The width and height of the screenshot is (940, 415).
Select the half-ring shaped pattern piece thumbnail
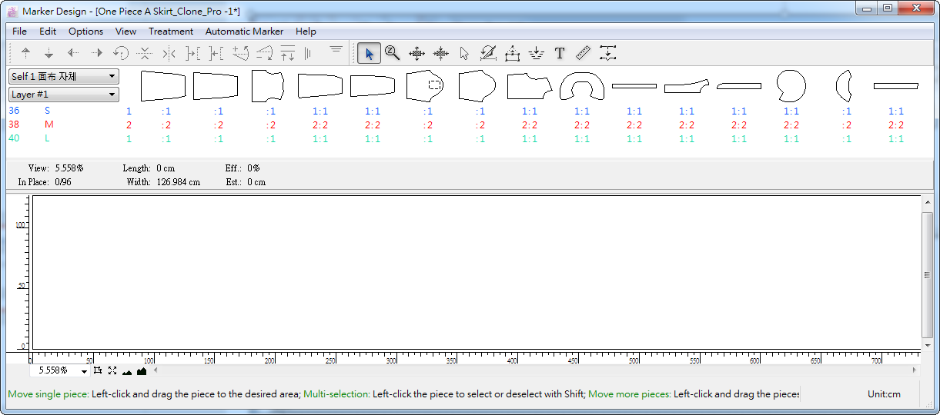click(582, 85)
